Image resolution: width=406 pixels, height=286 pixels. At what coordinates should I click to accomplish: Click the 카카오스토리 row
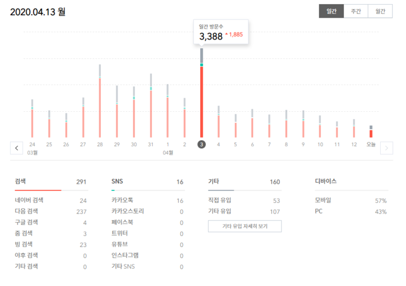coord(148,211)
